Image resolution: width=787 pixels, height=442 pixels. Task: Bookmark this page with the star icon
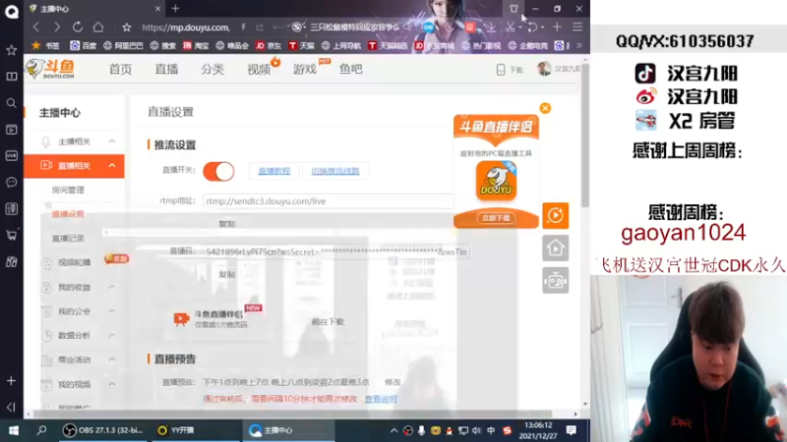point(127,28)
